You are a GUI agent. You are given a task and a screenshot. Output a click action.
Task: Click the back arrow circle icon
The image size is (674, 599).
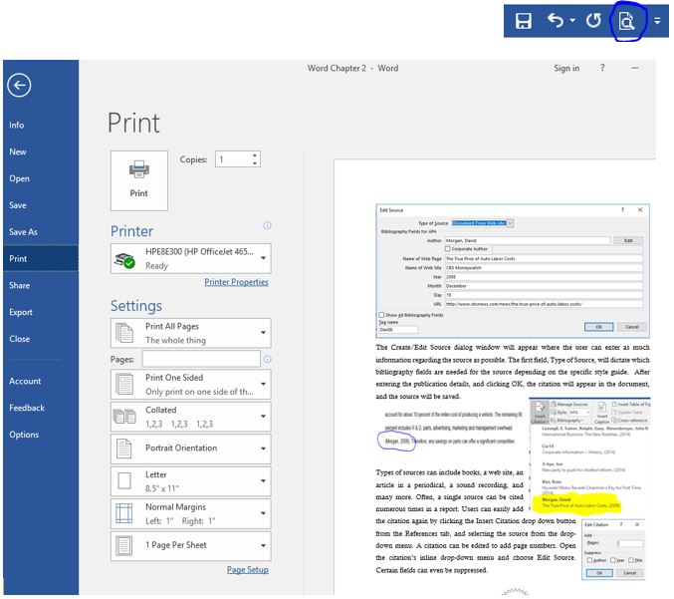pos(18,86)
